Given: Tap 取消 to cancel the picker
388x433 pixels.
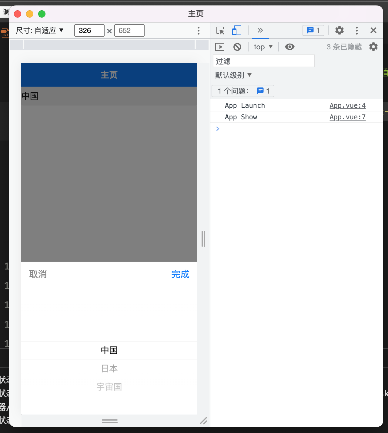Looking at the screenshot, I should click(38, 274).
